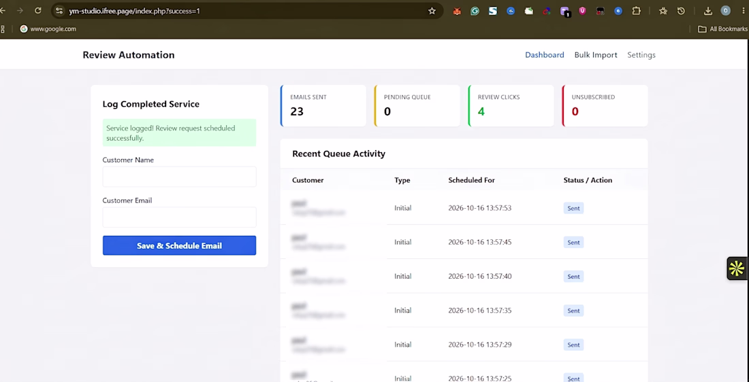Open the Chrome profile avatar
Image resolution: width=749 pixels, height=382 pixels.
point(726,11)
